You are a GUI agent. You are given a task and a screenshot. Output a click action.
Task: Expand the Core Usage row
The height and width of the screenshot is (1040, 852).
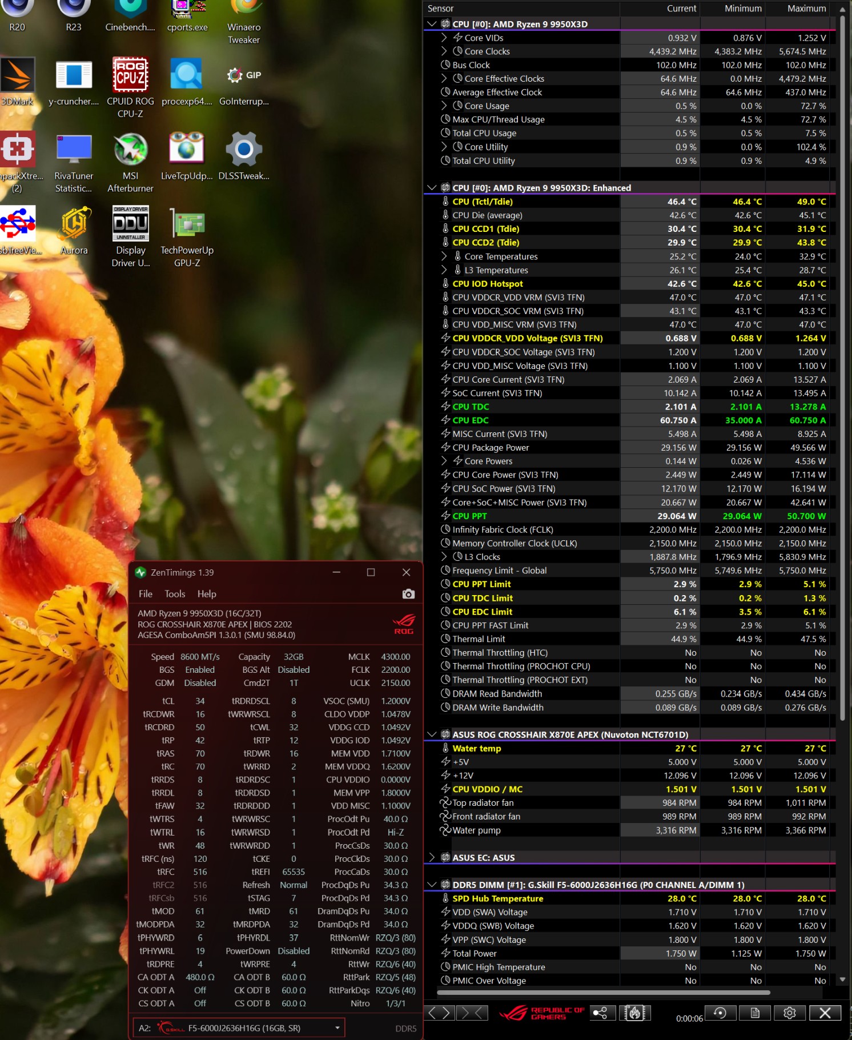pos(444,106)
